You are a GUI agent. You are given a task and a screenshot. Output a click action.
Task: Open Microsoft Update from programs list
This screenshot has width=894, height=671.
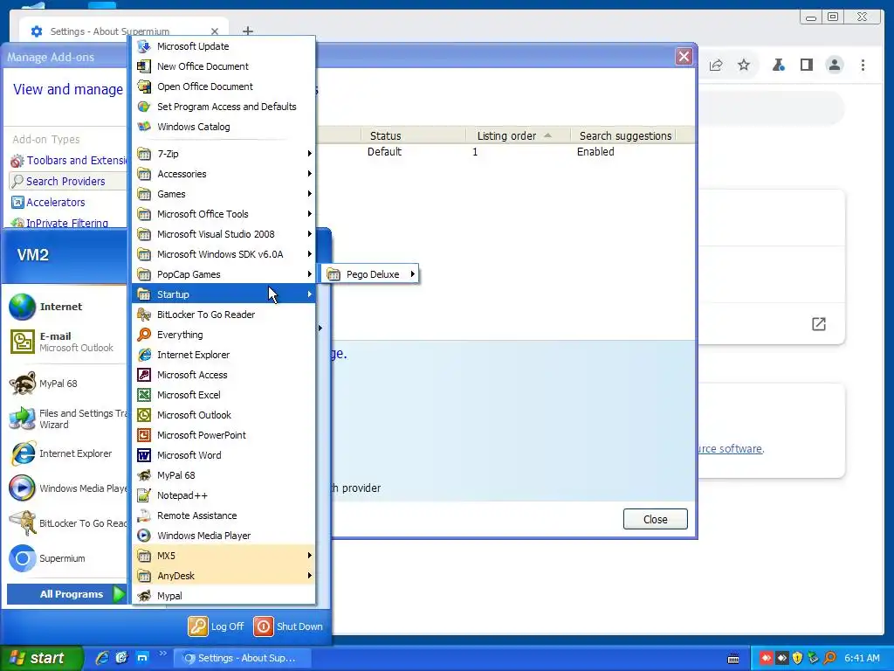coord(223,46)
